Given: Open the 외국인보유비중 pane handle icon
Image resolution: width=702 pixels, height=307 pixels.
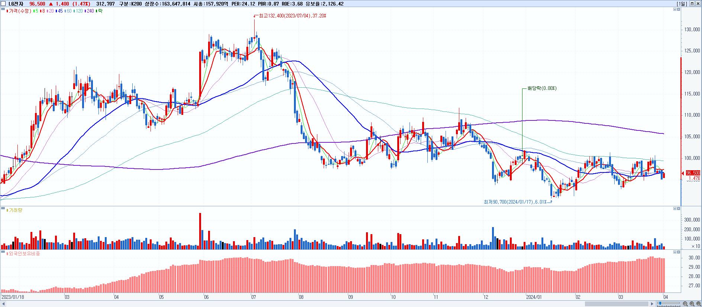Looking at the screenshot, I should pyautogui.click(x=3, y=252).
